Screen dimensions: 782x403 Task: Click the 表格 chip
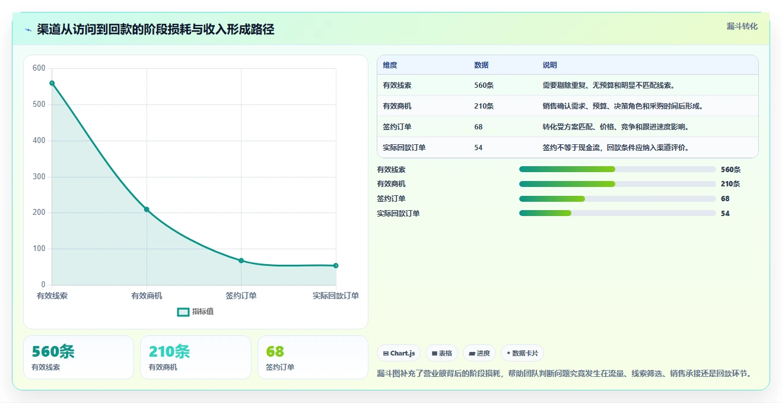tap(442, 353)
